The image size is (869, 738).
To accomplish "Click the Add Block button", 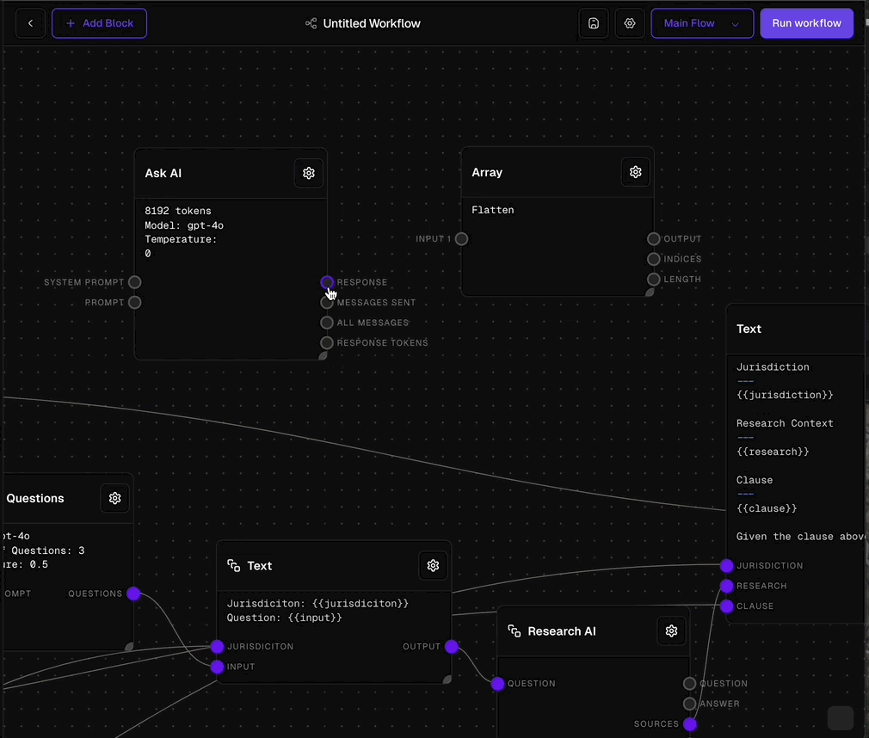I will (99, 23).
